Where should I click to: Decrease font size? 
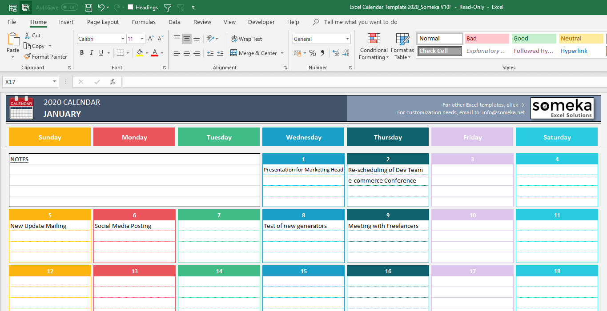click(161, 39)
